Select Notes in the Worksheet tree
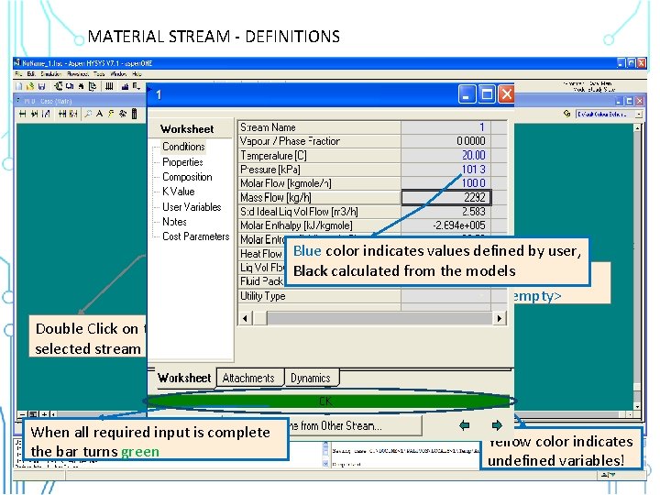The height and width of the screenshot is (495, 660). (x=174, y=222)
